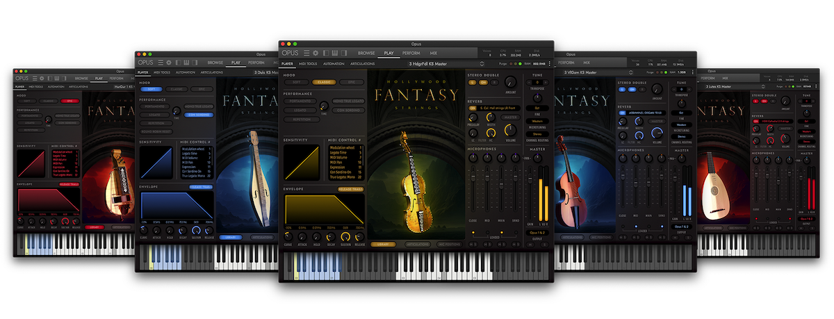Open the reverb preset dropdown S. Cal. Hall
Image resolution: width=834 pixels, height=319 pixels.
point(499,108)
